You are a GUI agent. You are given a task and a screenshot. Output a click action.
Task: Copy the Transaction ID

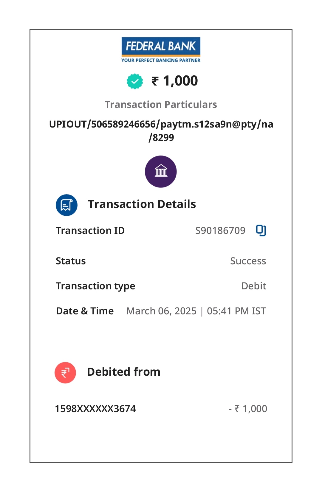261,230
